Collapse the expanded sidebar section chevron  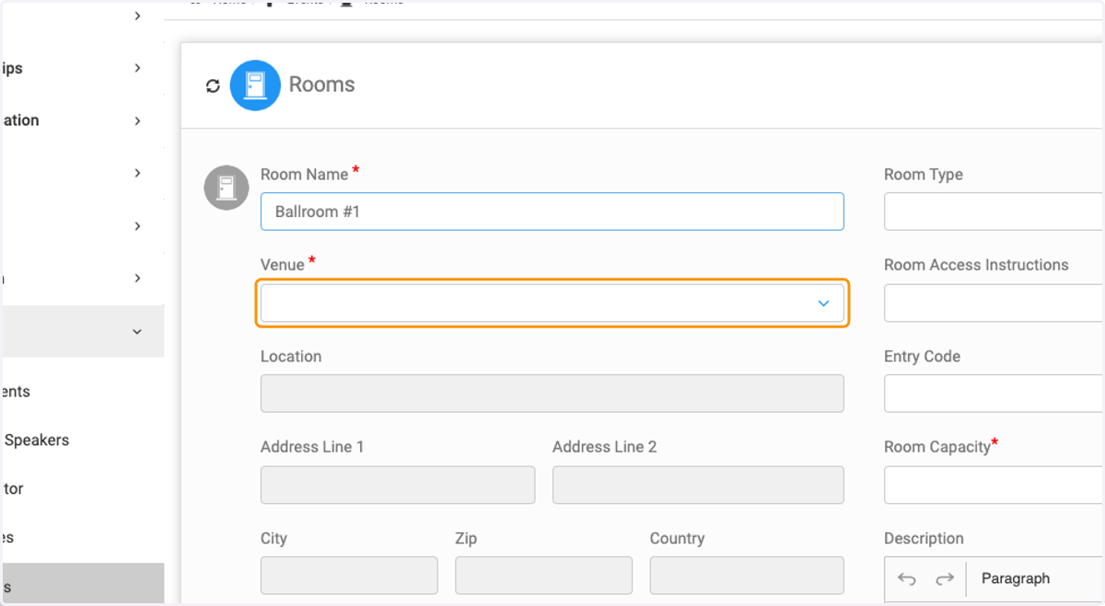(137, 331)
